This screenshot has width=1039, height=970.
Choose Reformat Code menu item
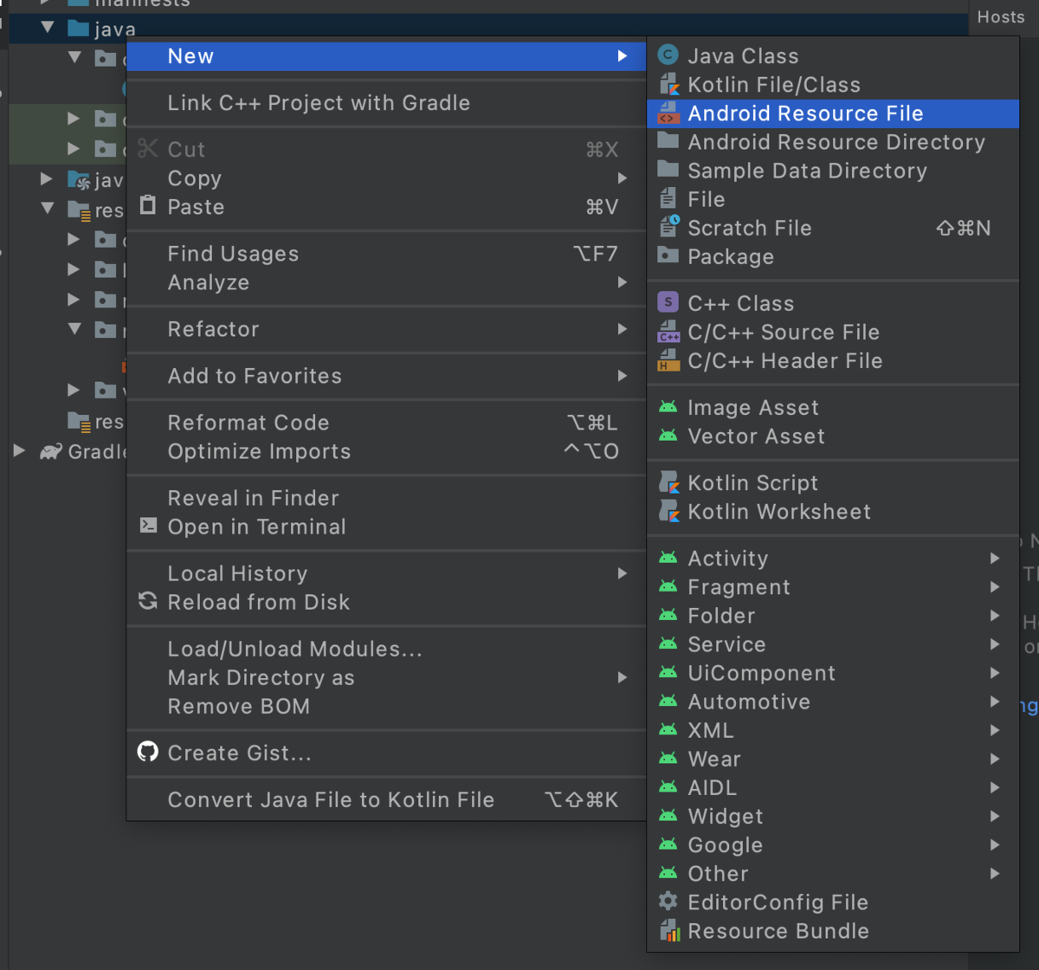386,422
